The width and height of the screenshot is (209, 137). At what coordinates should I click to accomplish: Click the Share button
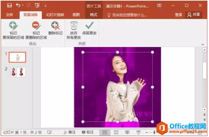pos(194,15)
